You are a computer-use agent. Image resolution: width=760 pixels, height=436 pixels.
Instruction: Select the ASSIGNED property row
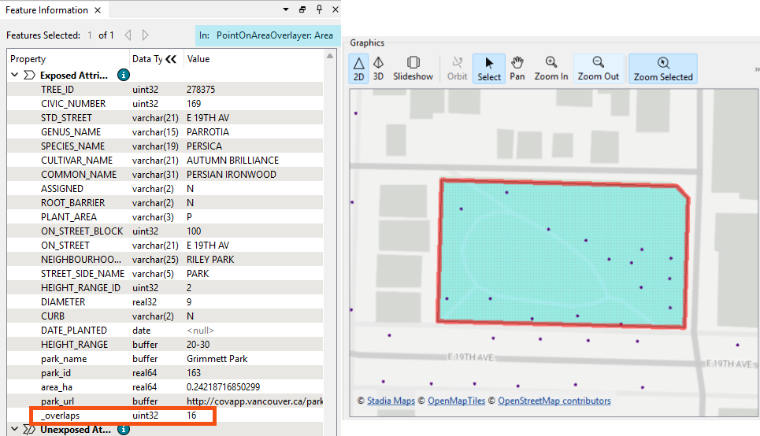pyautogui.click(x=165, y=188)
